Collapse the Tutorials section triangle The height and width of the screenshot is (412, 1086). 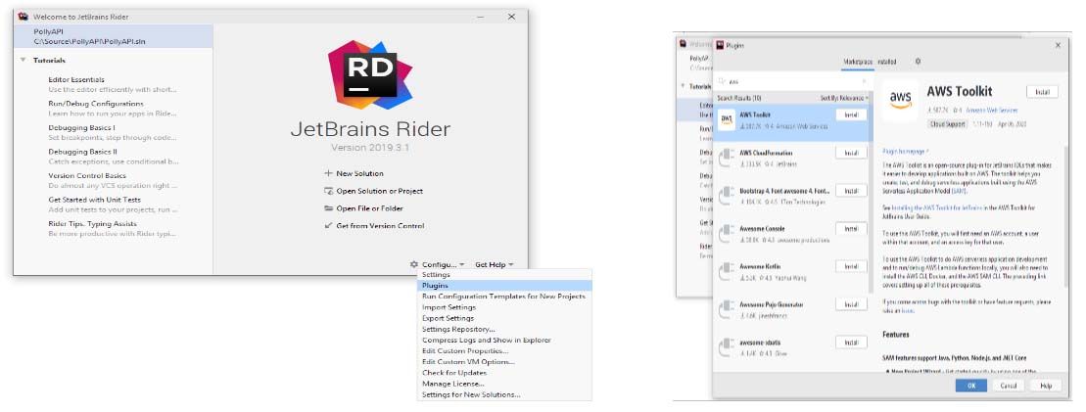point(24,61)
